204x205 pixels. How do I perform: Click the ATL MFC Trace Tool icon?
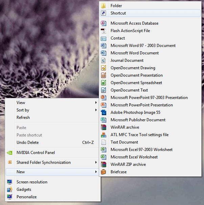(x=104, y=135)
